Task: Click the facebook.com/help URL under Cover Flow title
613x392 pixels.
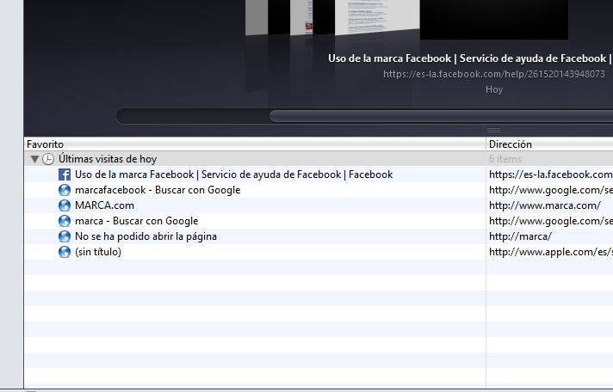Action: click(x=494, y=74)
